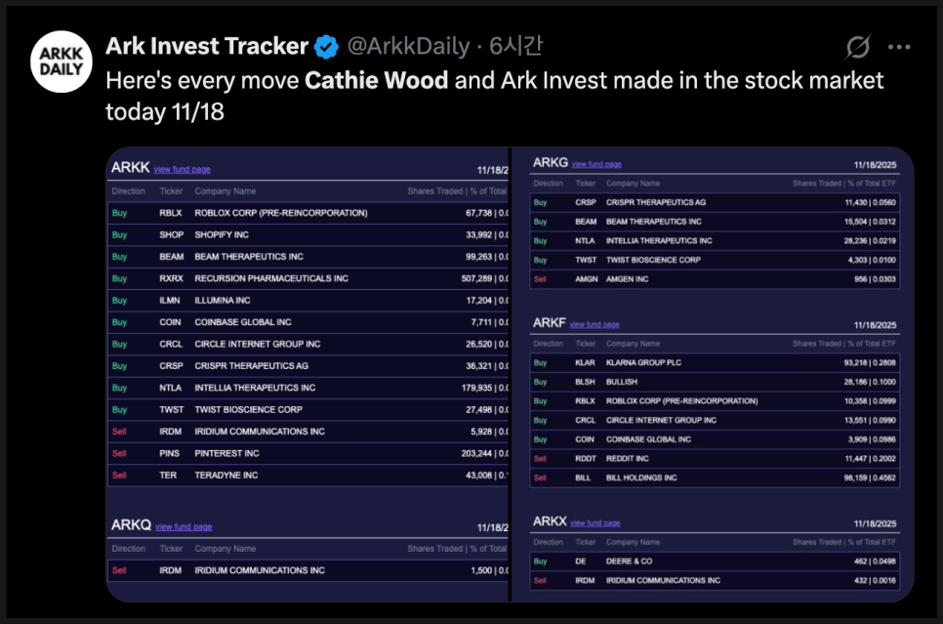Open the three-dot more options menu
The height and width of the screenshot is (624, 943).
coord(899,47)
